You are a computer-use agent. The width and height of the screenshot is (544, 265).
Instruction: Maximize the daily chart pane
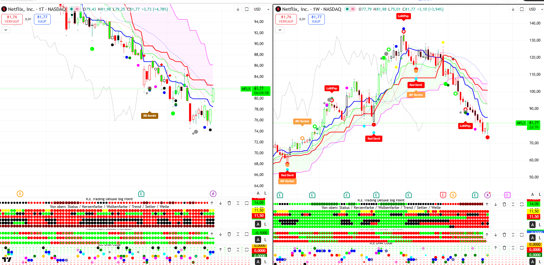tap(247, 9)
